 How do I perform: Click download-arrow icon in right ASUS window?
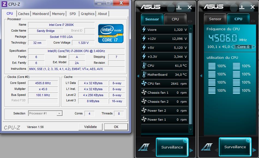coord(242,7)
